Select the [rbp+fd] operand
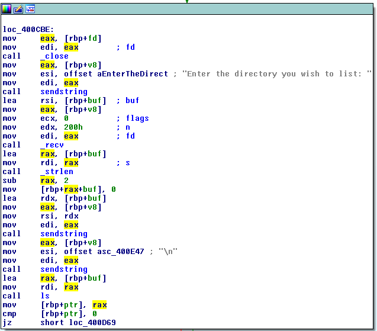The width and height of the screenshot is (377, 331). point(84,38)
